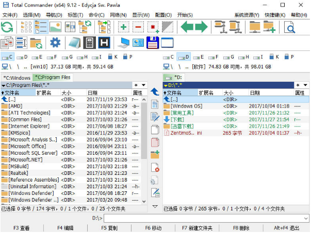Launch the notepad icon in toolbar

tap(75, 43)
